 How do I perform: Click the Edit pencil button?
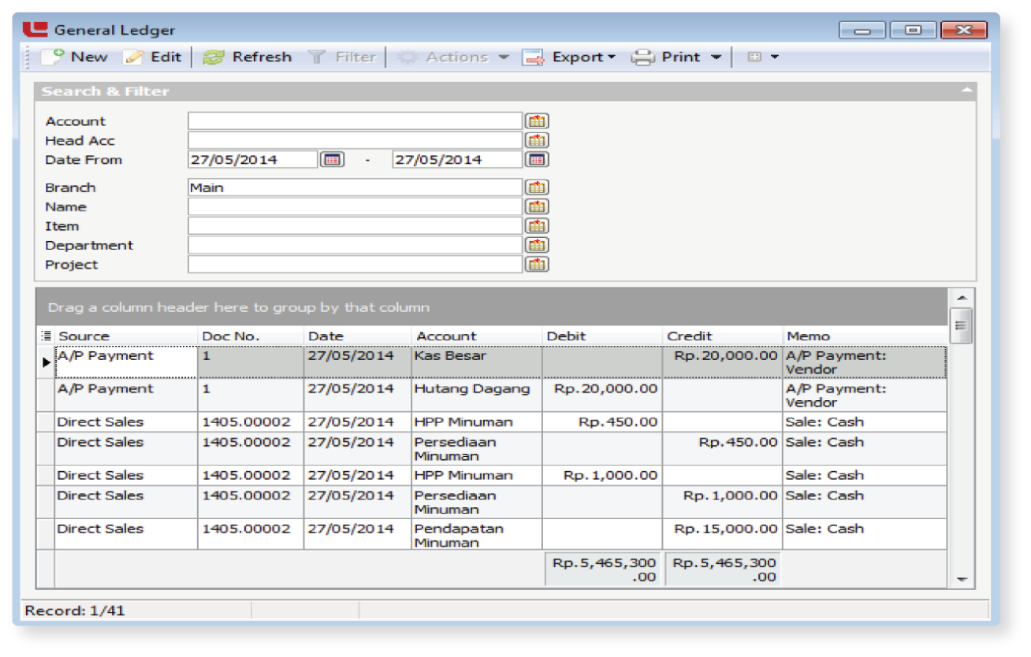point(153,57)
